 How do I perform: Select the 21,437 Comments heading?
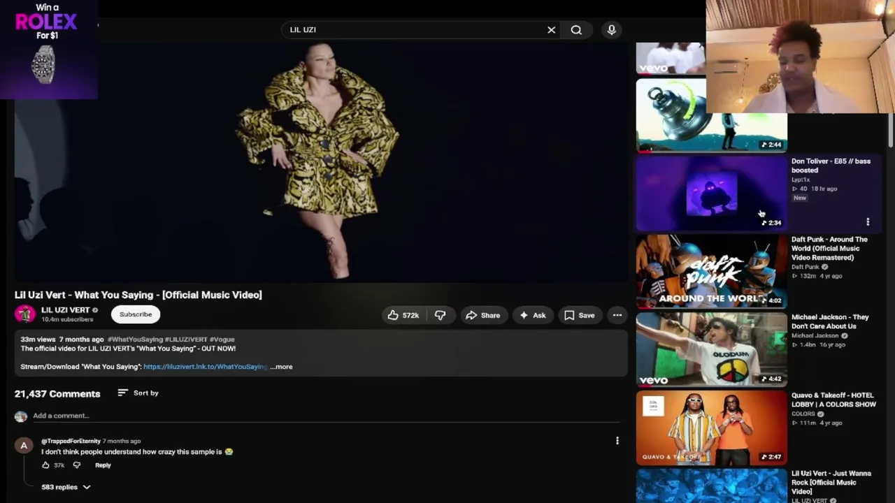(x=57, y=394)
